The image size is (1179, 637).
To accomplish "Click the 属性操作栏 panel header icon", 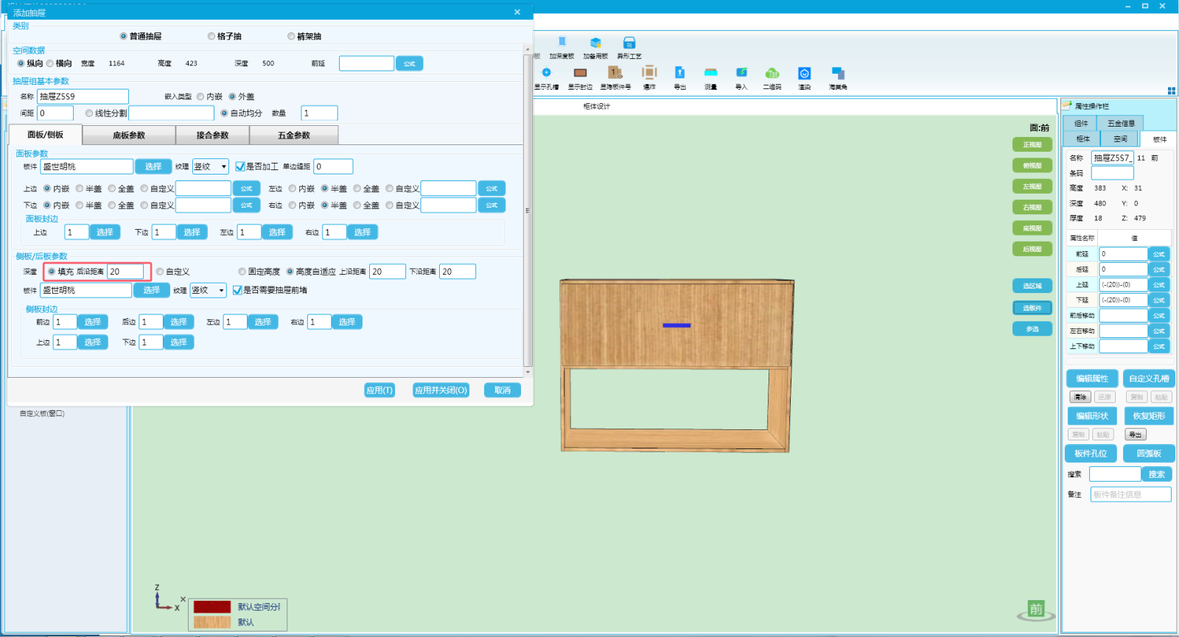I will click(1067, 106).
